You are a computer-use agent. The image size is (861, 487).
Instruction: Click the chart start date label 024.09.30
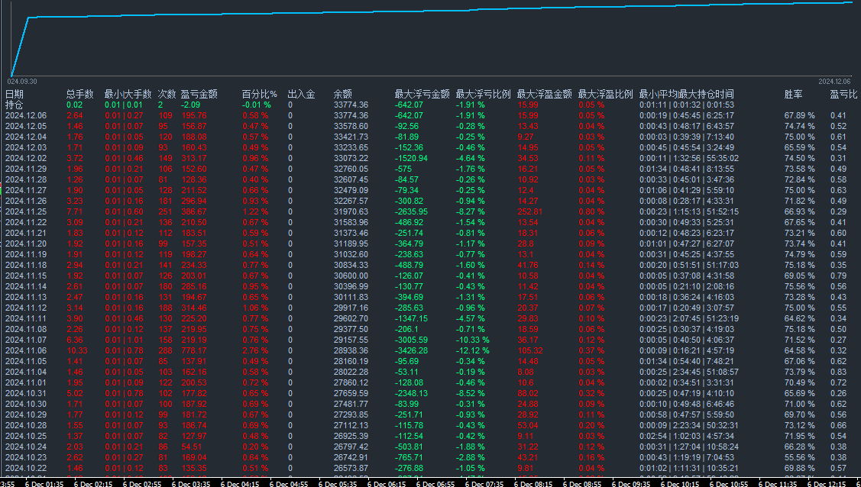tap(22, 82)
